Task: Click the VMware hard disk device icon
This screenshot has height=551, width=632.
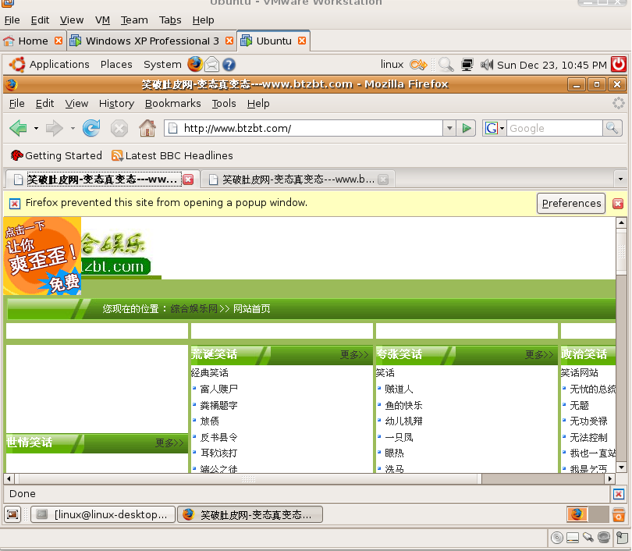Action: (x=573, y=538)
